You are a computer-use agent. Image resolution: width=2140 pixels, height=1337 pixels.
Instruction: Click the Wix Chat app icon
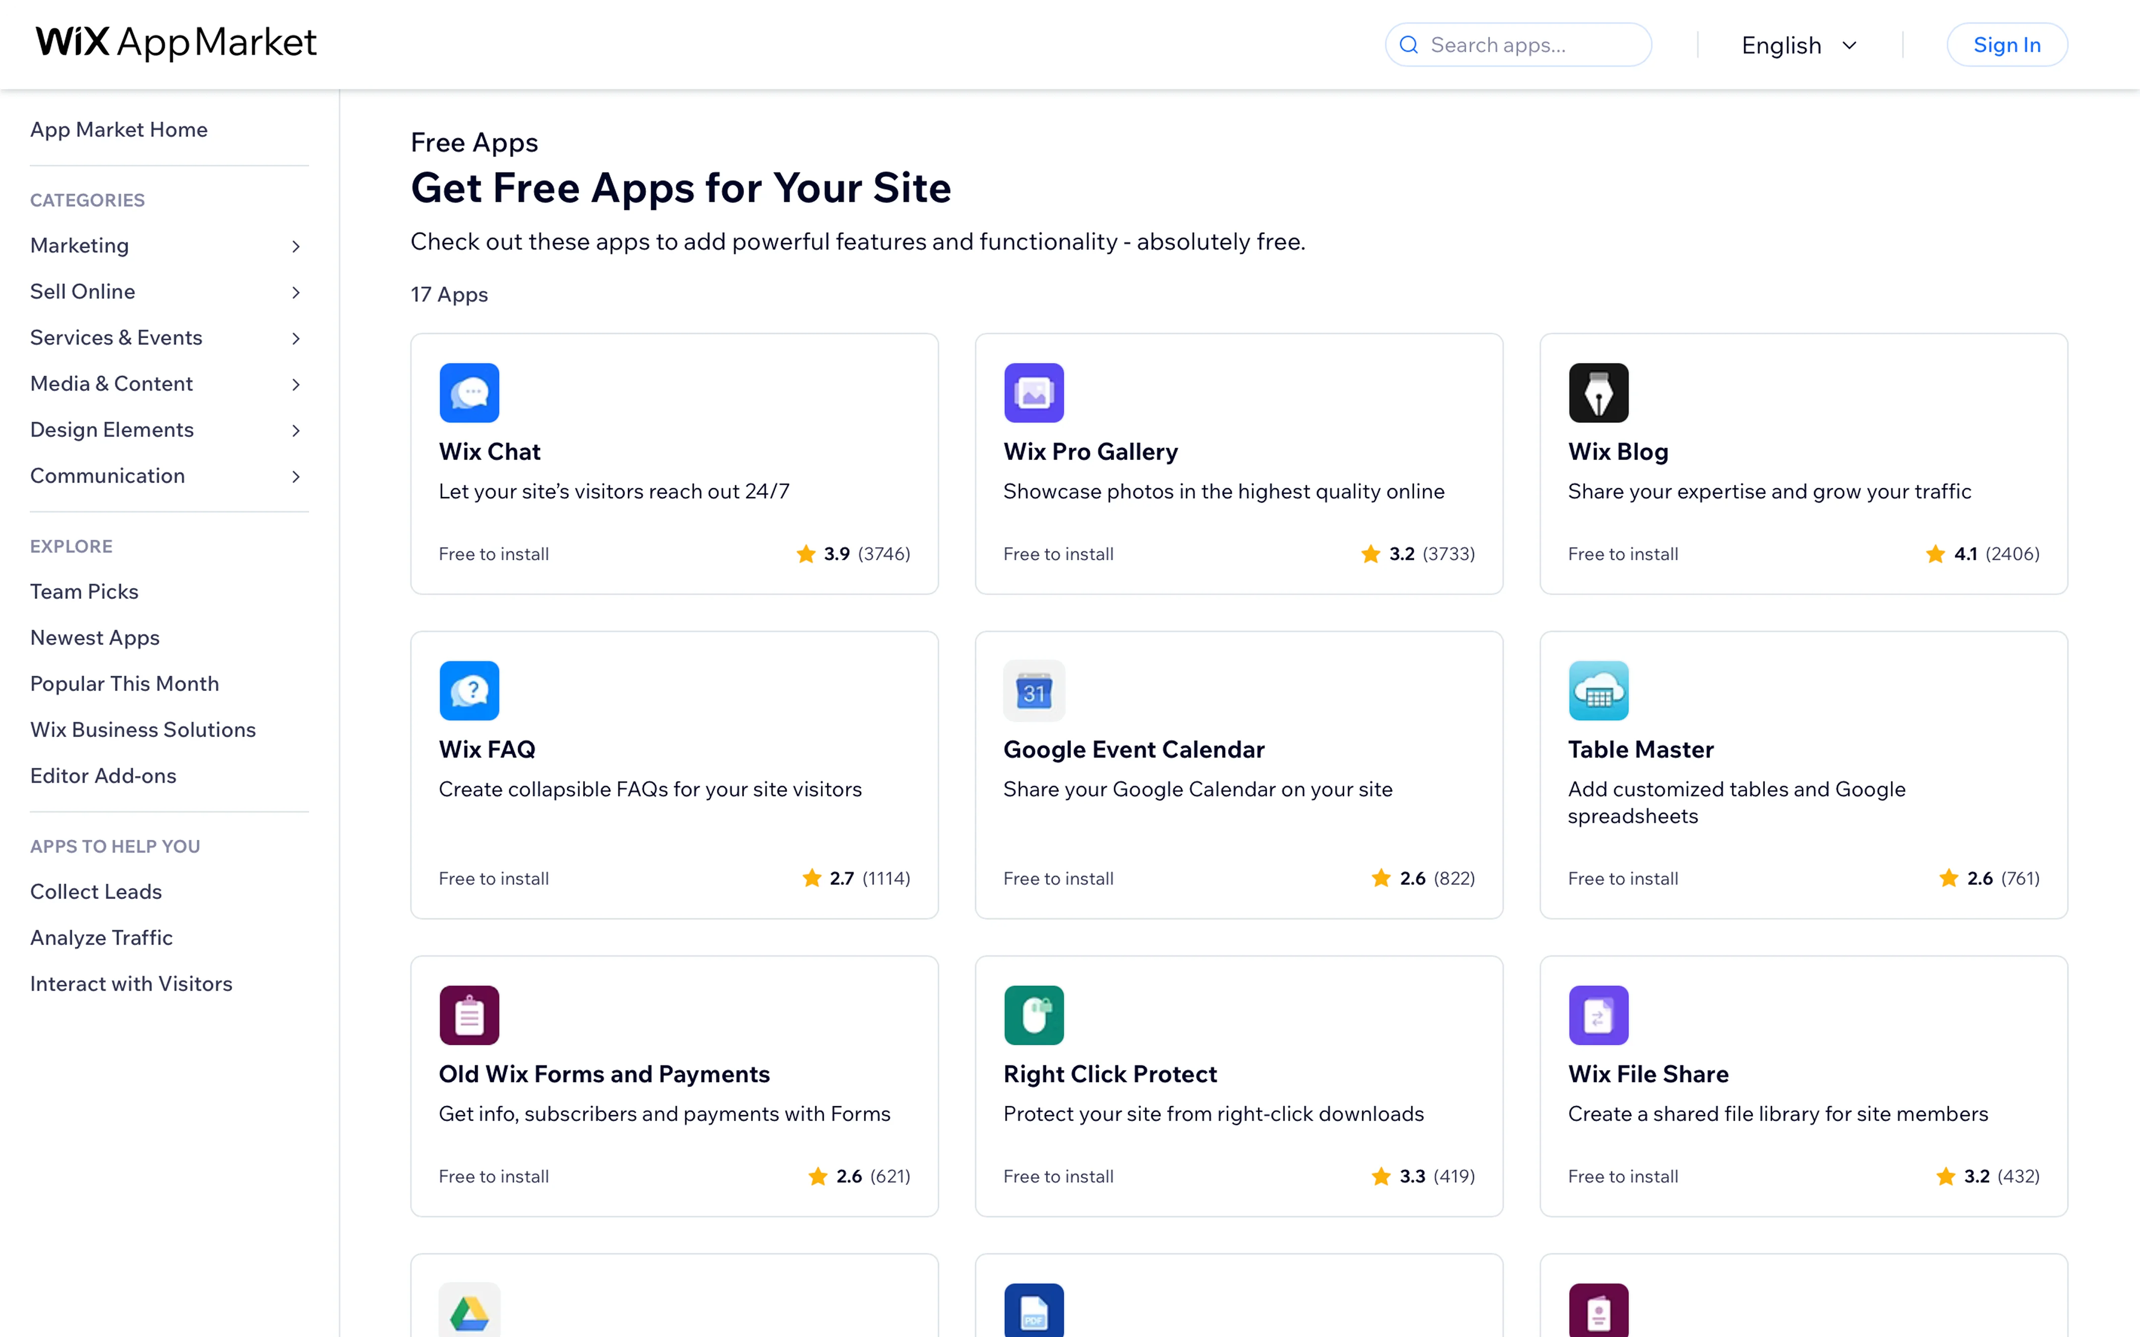point(470,393)
